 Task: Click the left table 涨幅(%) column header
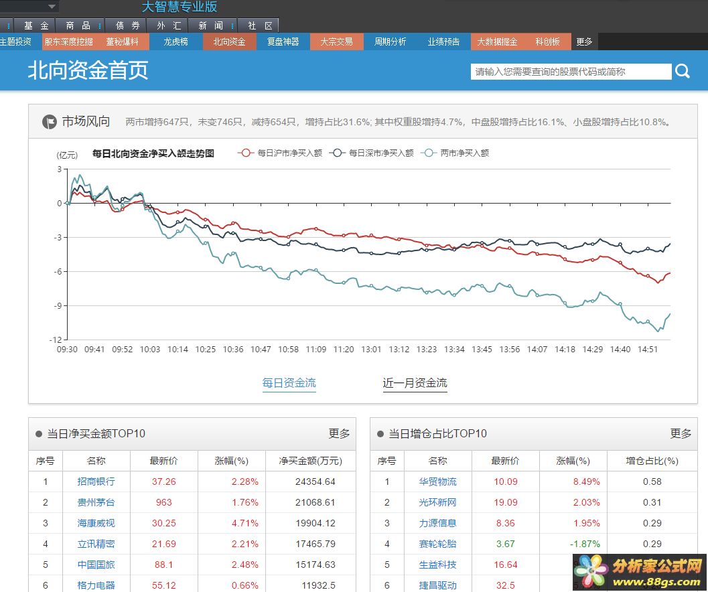[x=231, y=461]
